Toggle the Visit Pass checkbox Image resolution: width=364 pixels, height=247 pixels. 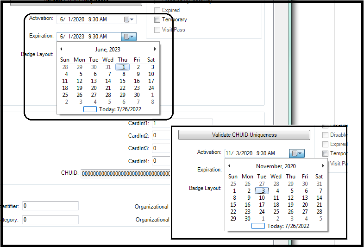157,30
